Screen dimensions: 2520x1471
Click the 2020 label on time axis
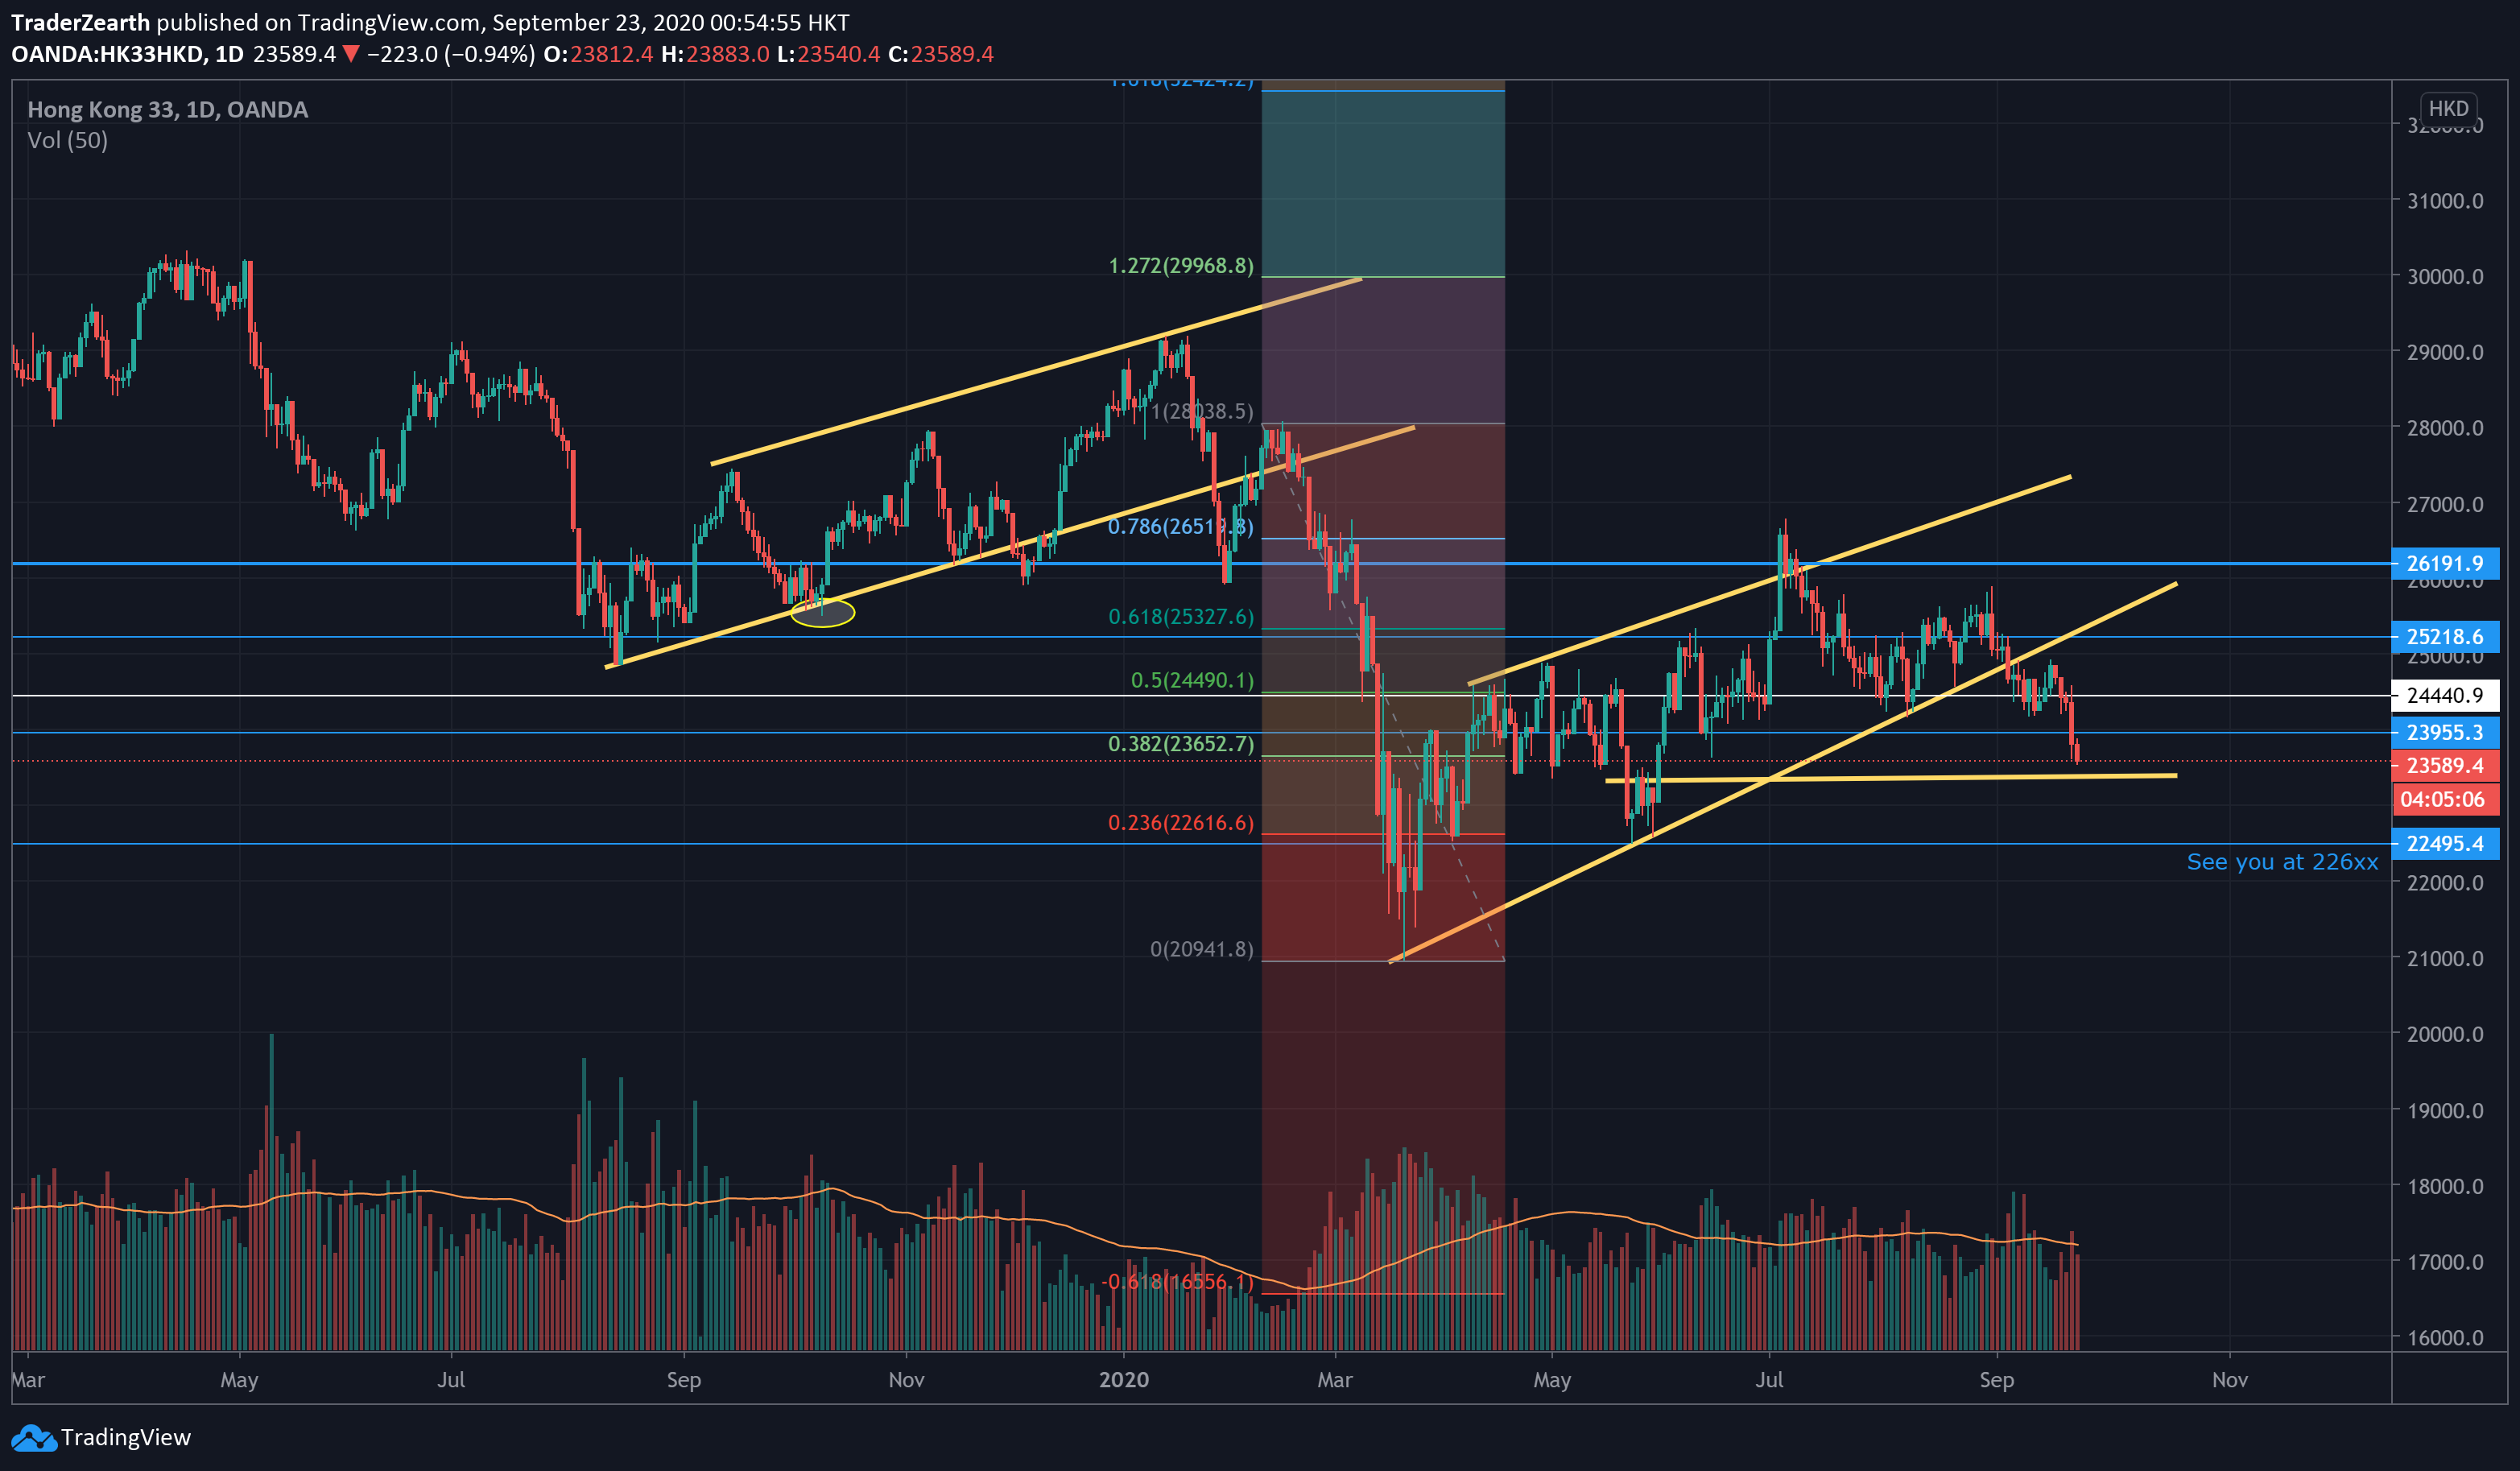(1123, 1380)
